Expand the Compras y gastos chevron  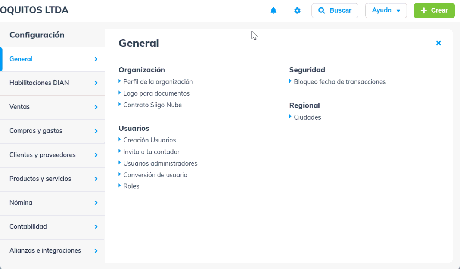click(96, 131)
